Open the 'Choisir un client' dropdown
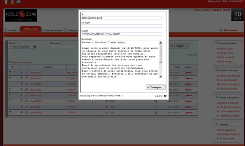The height and width of the screenshot is (146, 245). 22,46
